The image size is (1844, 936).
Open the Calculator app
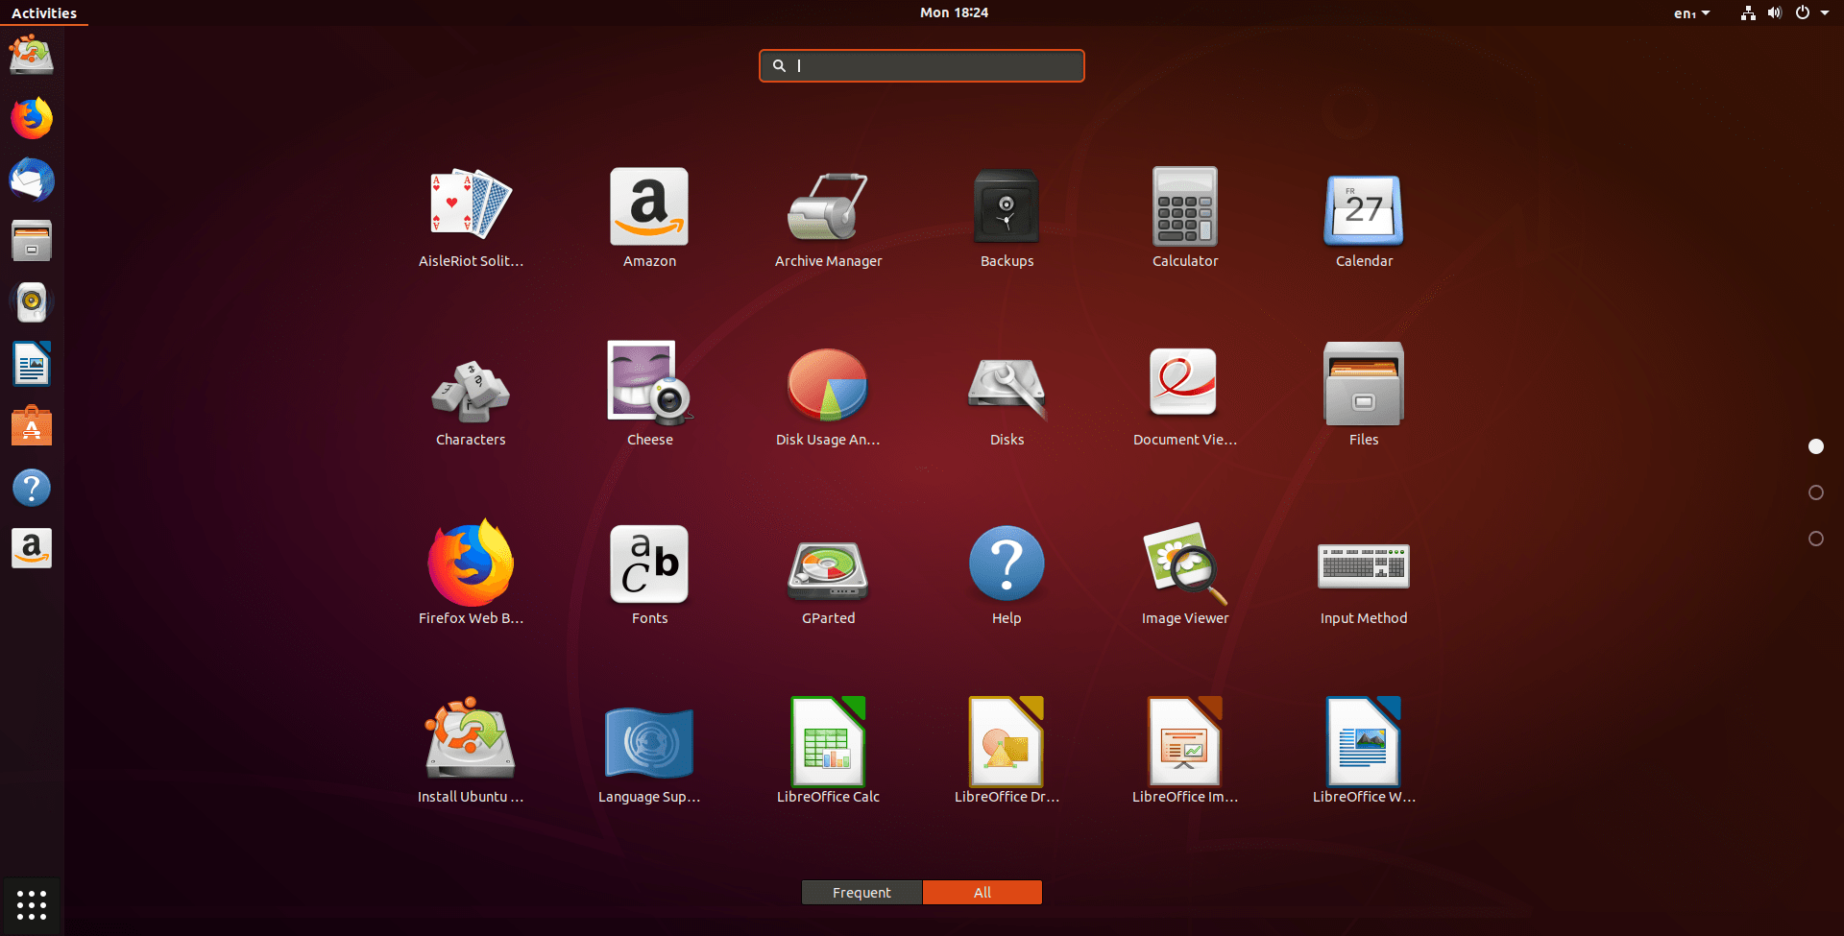point(1185,217)
